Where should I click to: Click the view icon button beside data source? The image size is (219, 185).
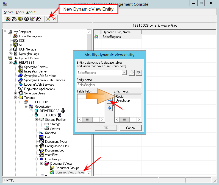[139, 72]
